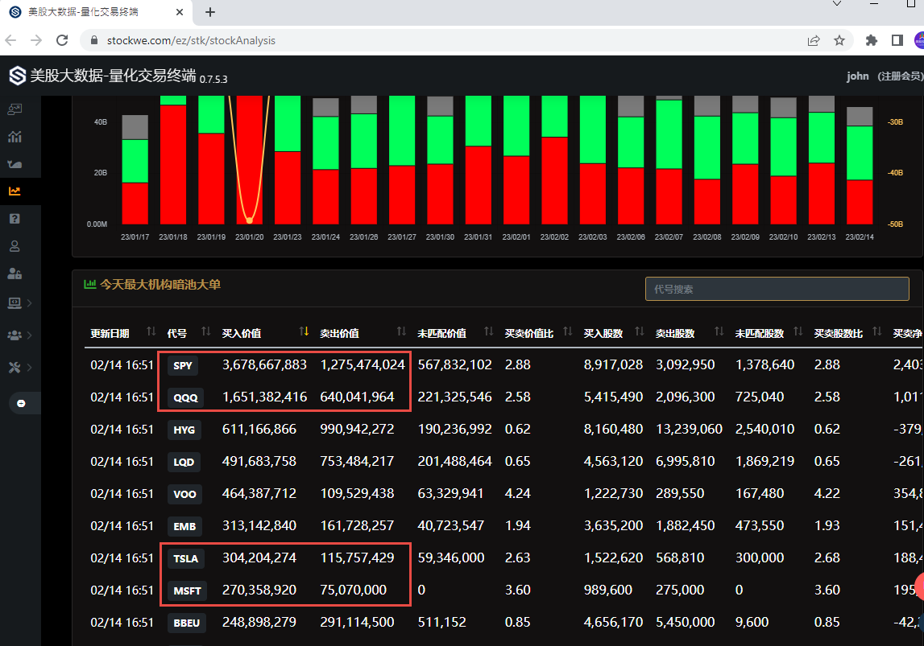Select the 美股大数据-量化交易终端 browser tab

[97, 12]
